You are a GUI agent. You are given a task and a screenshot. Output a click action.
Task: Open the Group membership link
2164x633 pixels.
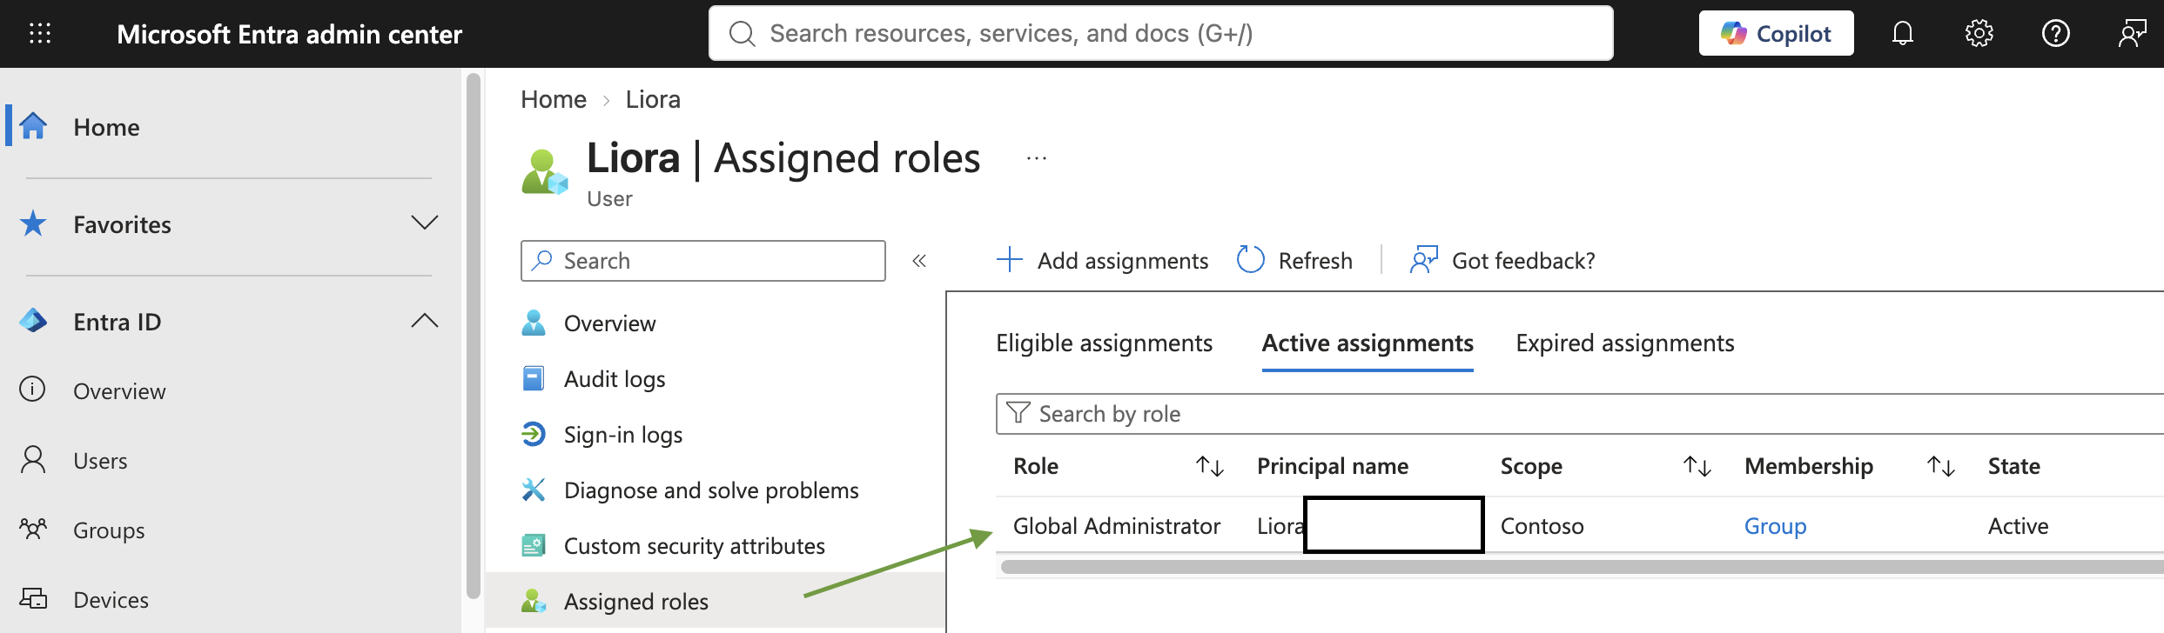(1776, 526)
